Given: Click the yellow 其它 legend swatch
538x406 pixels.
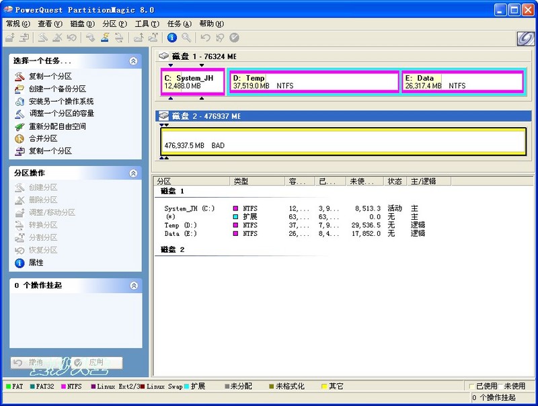Looking at the screenshot, I should click(324, 387).
